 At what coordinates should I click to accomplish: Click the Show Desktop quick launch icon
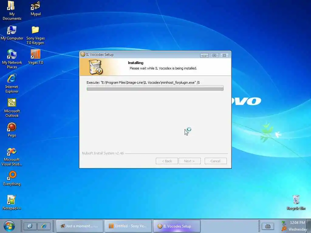(30, 226)
